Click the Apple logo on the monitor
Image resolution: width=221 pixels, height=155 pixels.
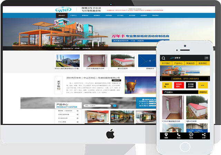click(x=110, y=134)
